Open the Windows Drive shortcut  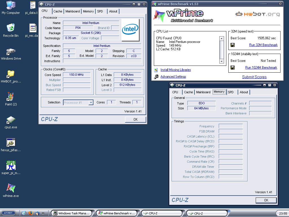[11, 54]
